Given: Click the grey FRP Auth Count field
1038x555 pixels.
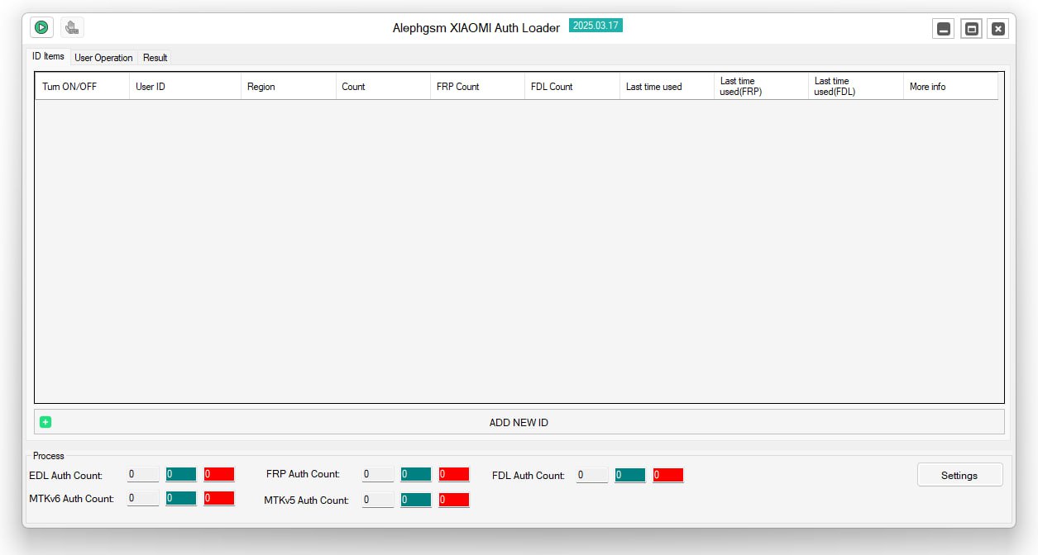Looking at the screenshot, I should [x=378, y=474].
